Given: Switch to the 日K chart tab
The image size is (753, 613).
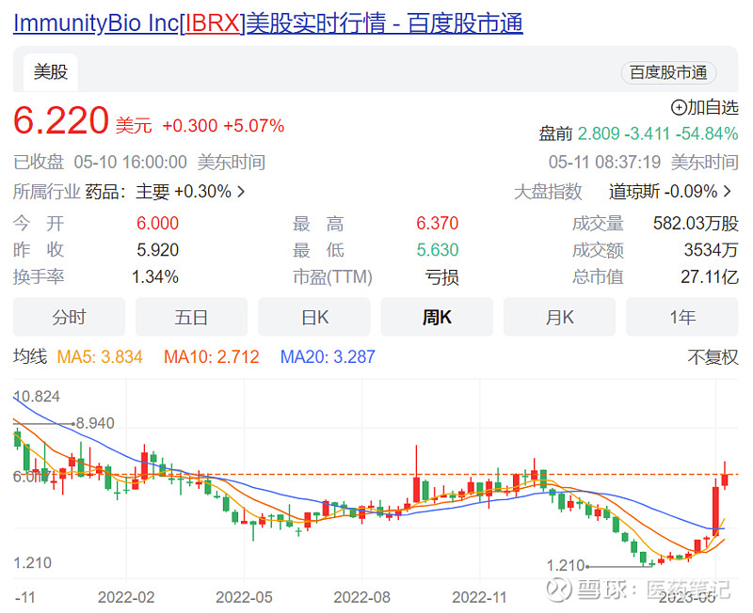Looking at the screenshot, I should pyautogui.click(x=314, y=317).
